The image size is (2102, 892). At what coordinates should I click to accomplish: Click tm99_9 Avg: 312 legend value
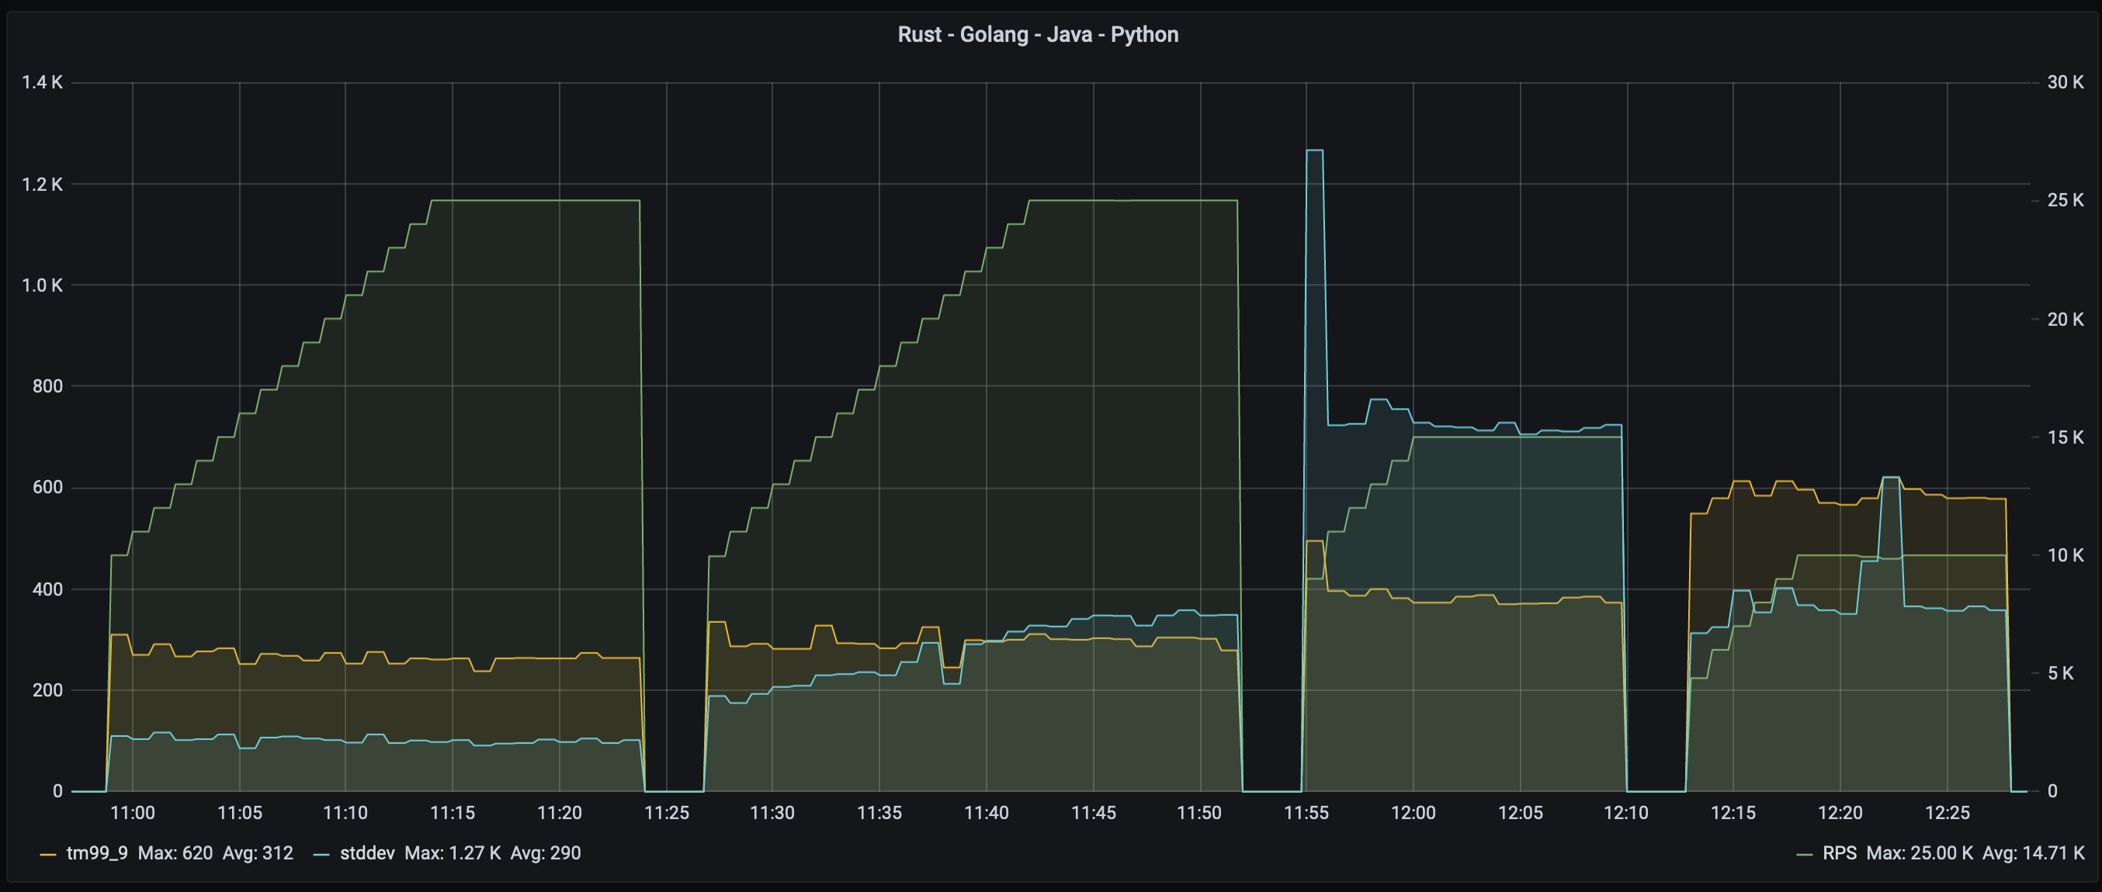tap(258, 853)
